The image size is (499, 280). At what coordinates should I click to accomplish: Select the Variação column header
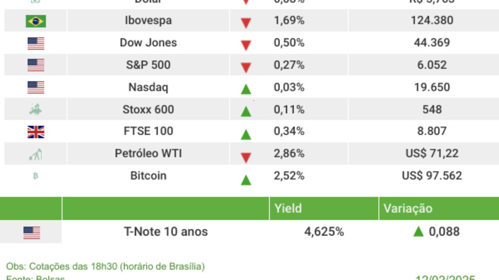click(408, 208)
